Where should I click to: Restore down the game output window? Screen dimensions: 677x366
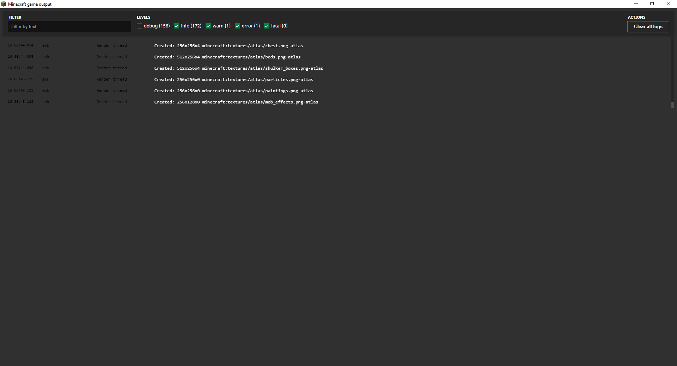click(x=652, y=4)
